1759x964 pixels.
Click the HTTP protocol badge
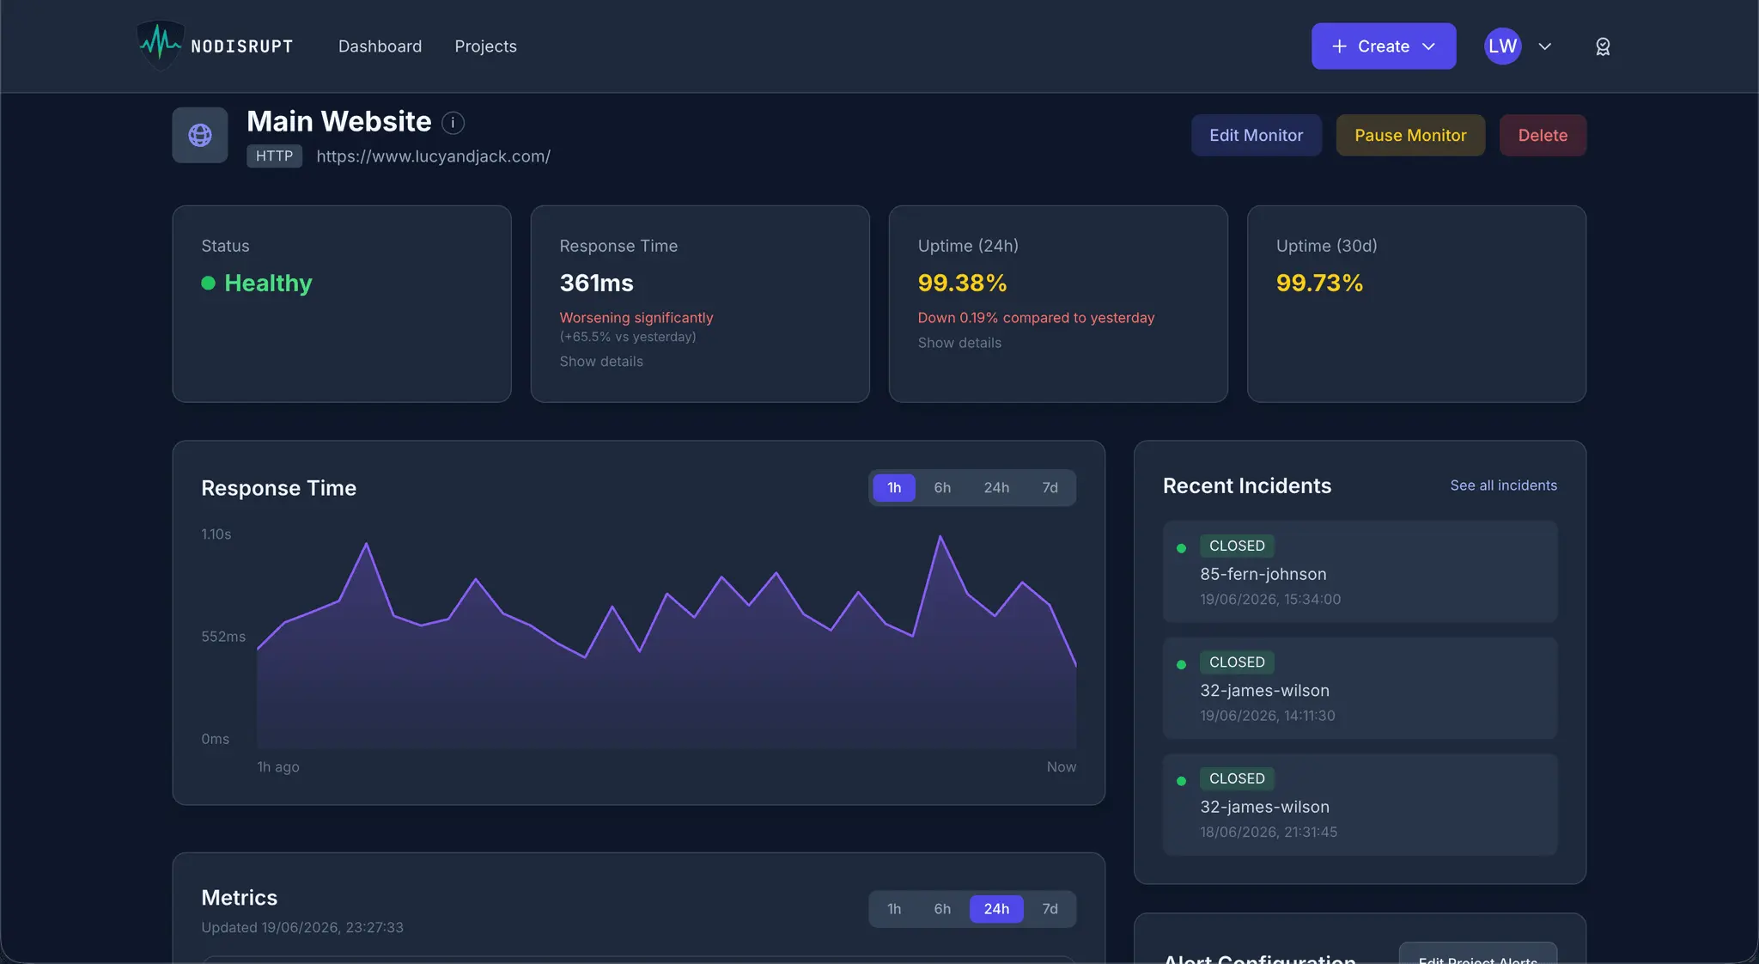pos(274,156)
